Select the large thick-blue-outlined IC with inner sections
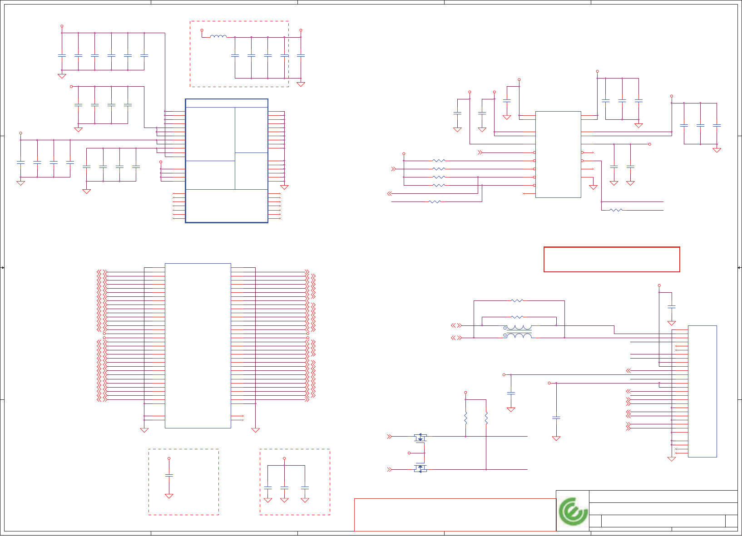The image size is (742, 536). tap(227, 161)
